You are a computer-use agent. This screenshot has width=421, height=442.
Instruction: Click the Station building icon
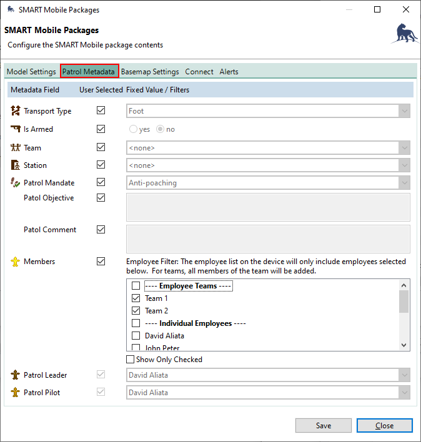16,165
